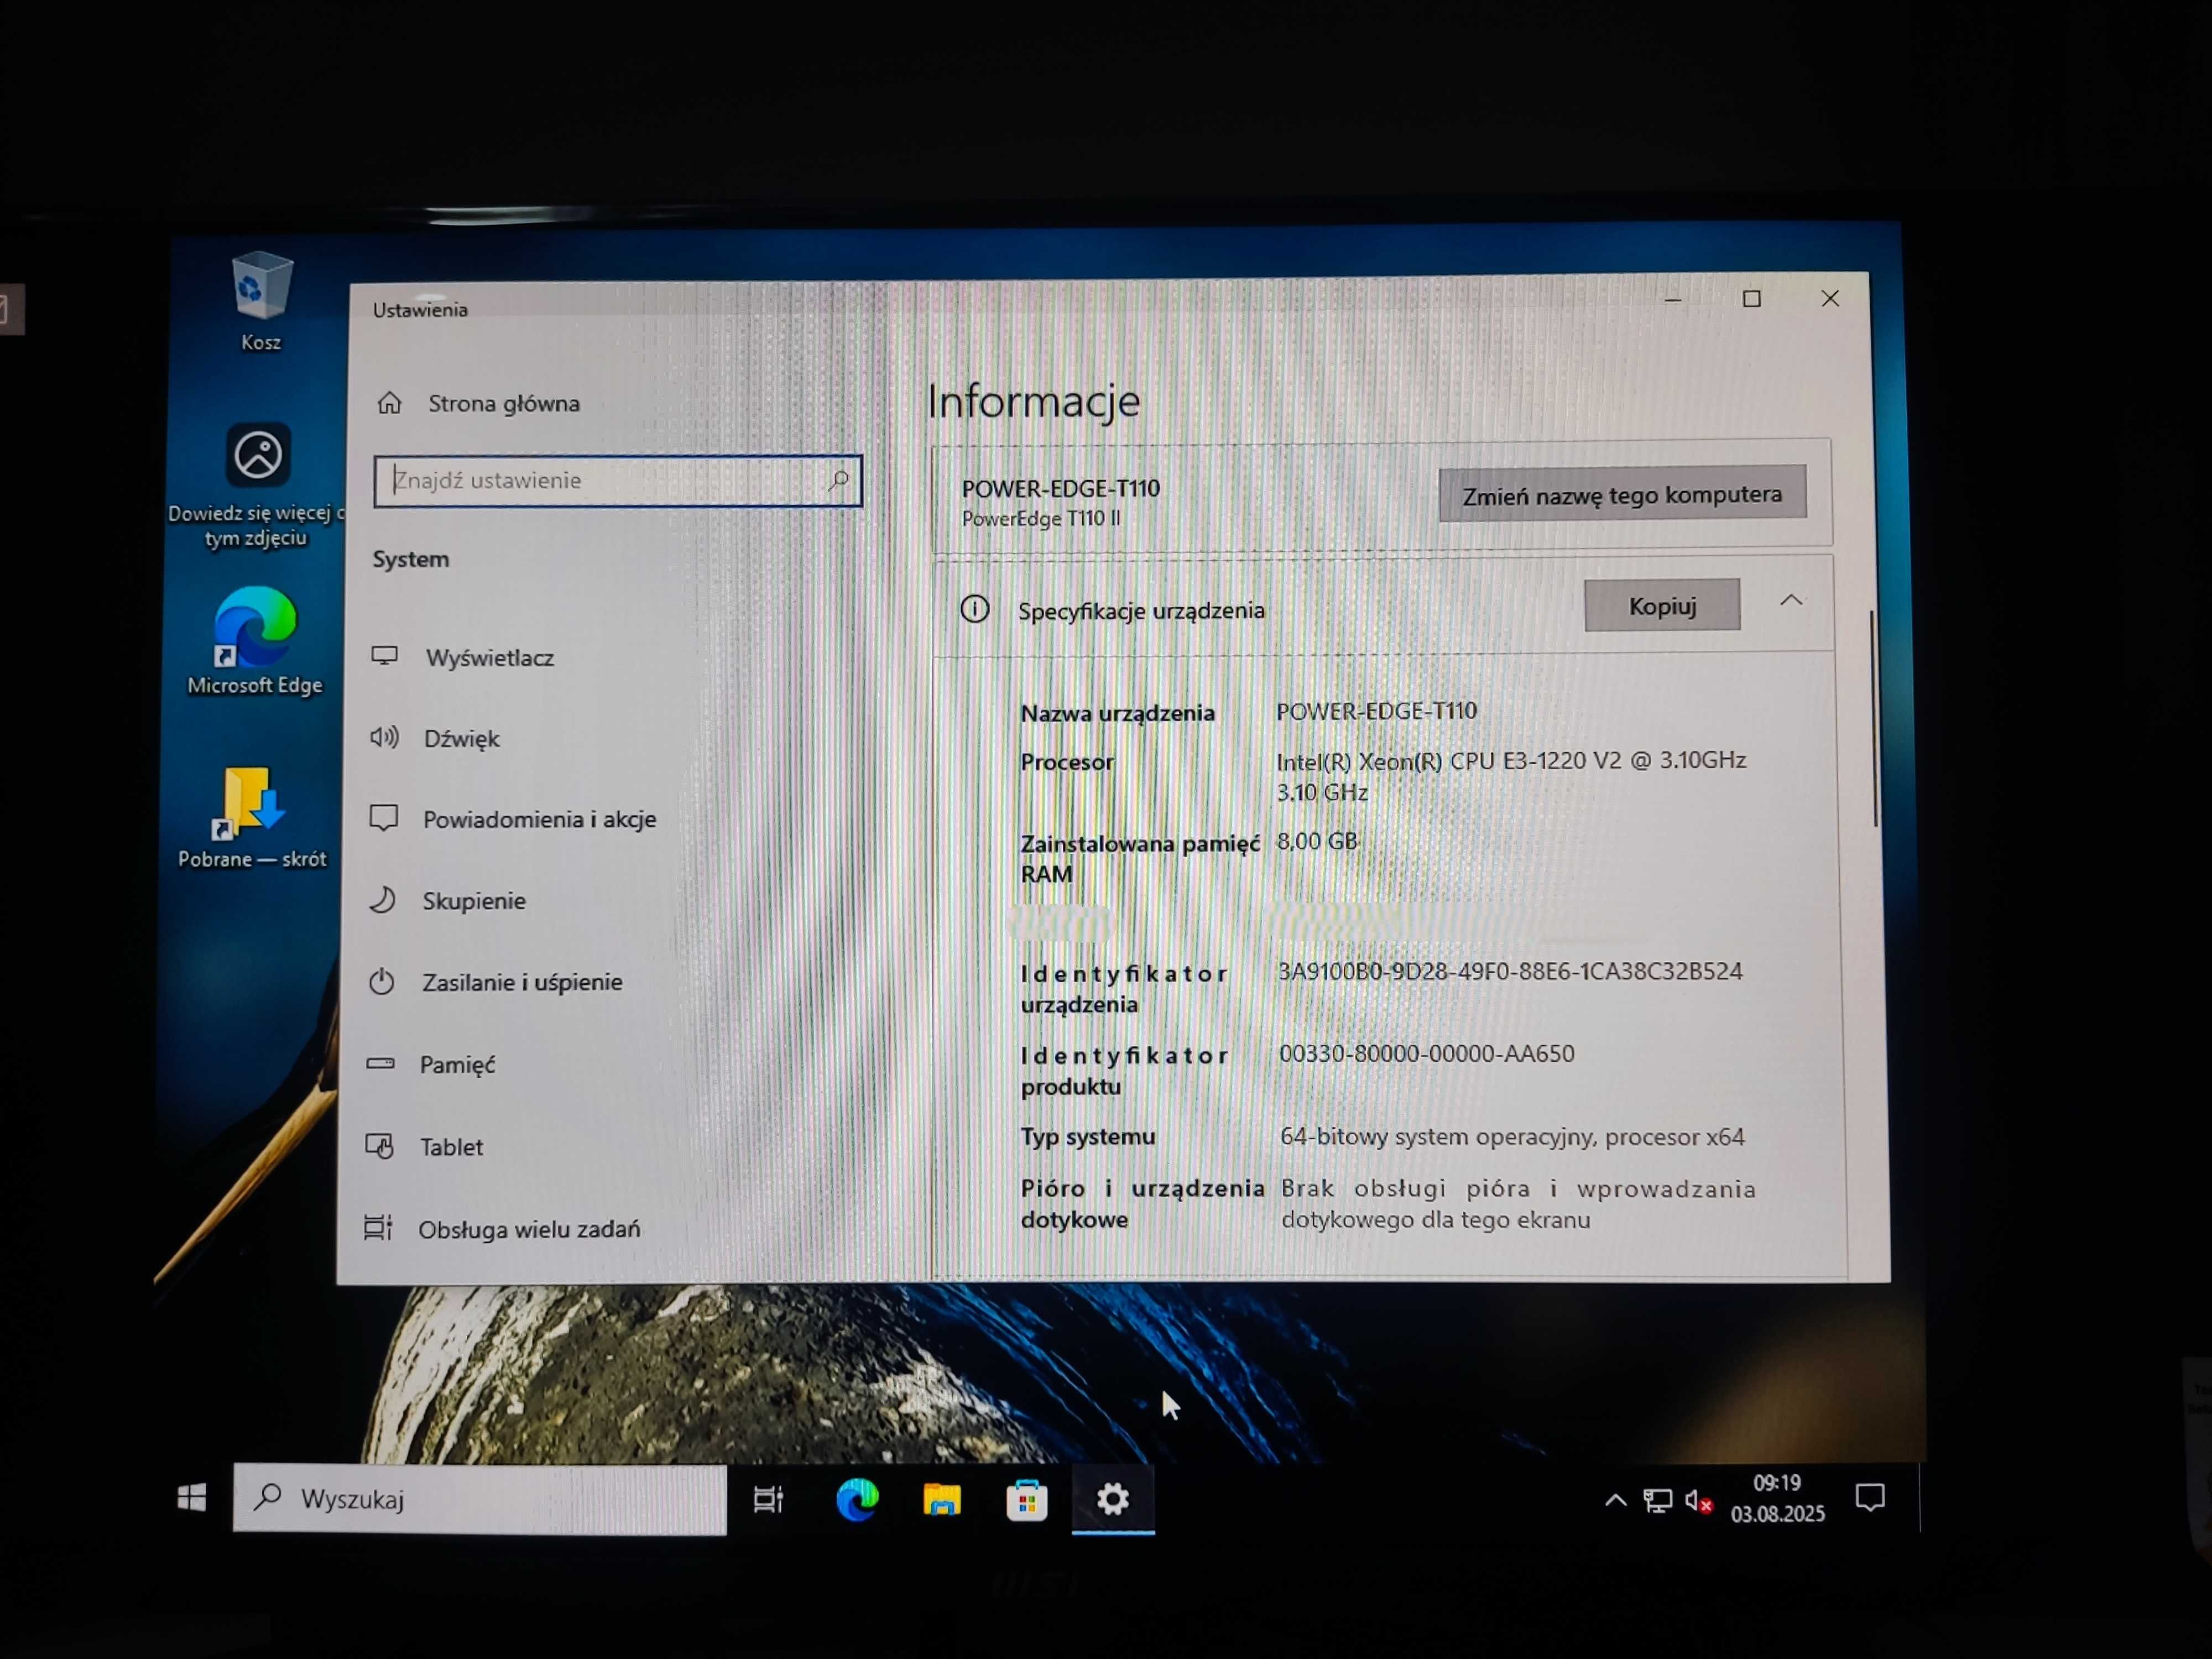Click '64-bitowy system operacyjny, procesor x64' text
The height and width of the screenshot is (1659, 2212).
1512,1137
